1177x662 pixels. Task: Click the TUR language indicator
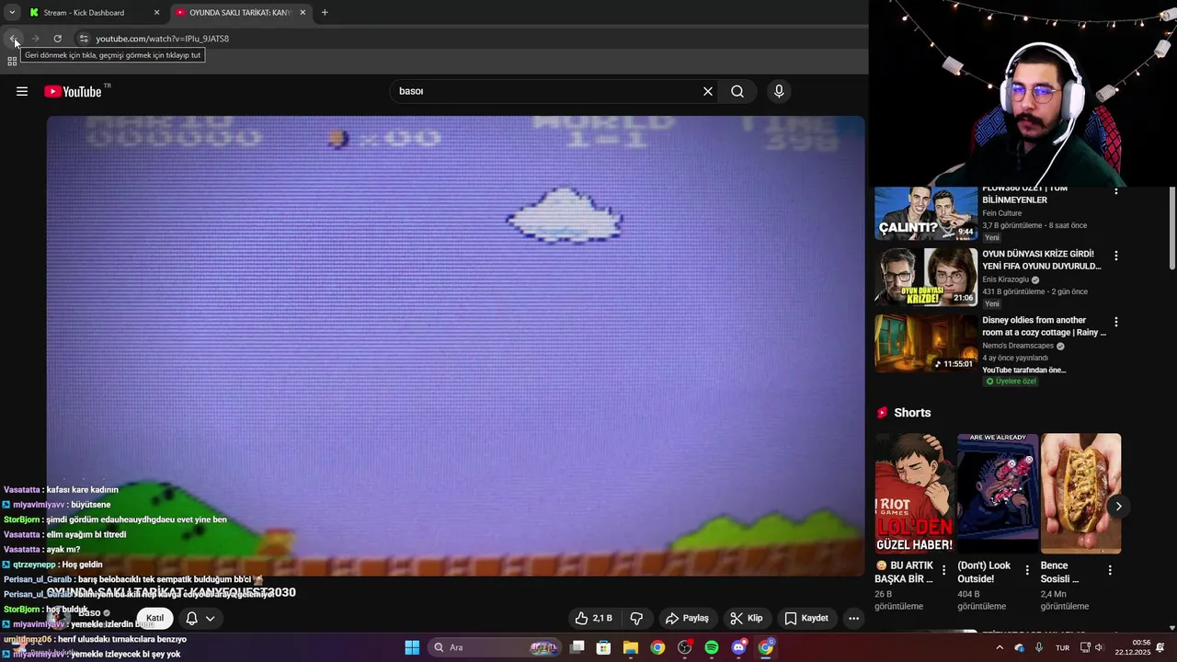coord(1062,647)
